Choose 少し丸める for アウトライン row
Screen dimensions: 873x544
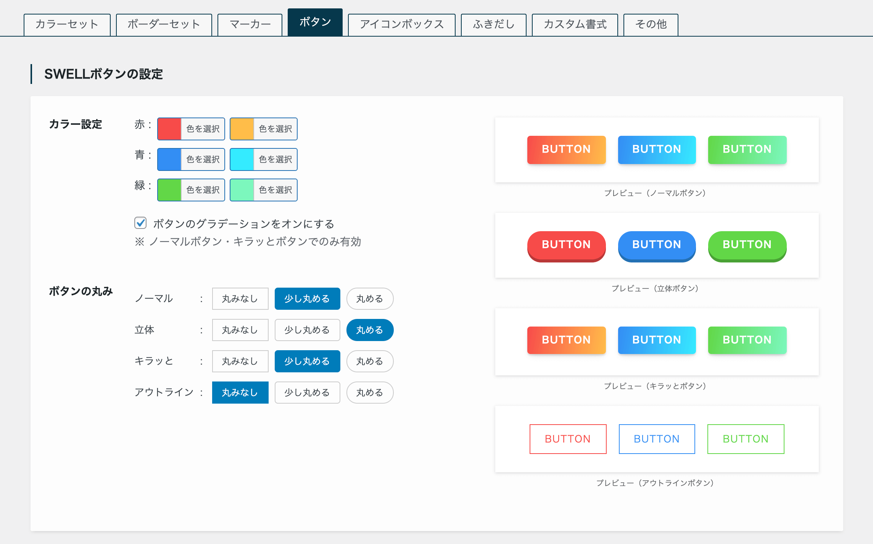click(x=307, y=393)
